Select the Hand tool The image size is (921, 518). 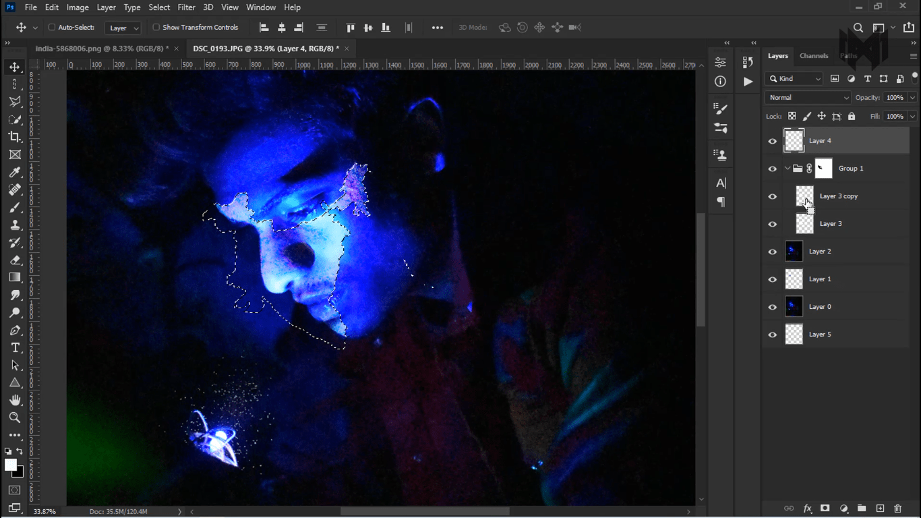click(15, 401)
